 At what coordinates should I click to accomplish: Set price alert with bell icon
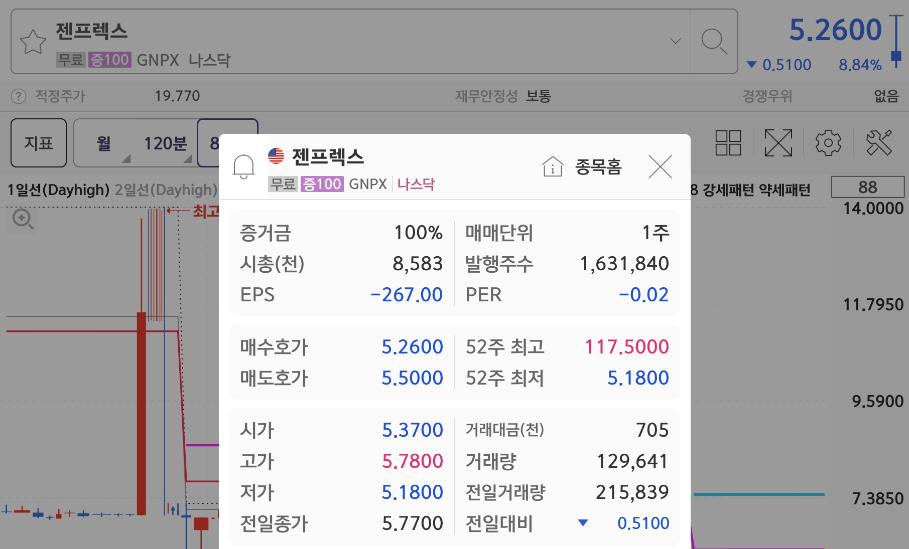tap(244, 166)
